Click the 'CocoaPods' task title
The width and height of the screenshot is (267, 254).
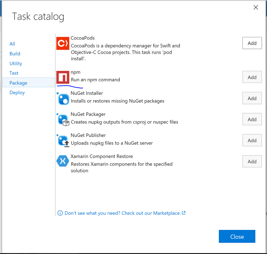point(83,38)
